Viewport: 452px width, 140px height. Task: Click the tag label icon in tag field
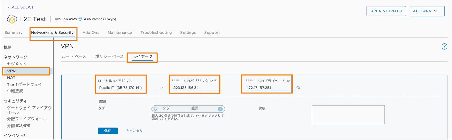[156, 109]
